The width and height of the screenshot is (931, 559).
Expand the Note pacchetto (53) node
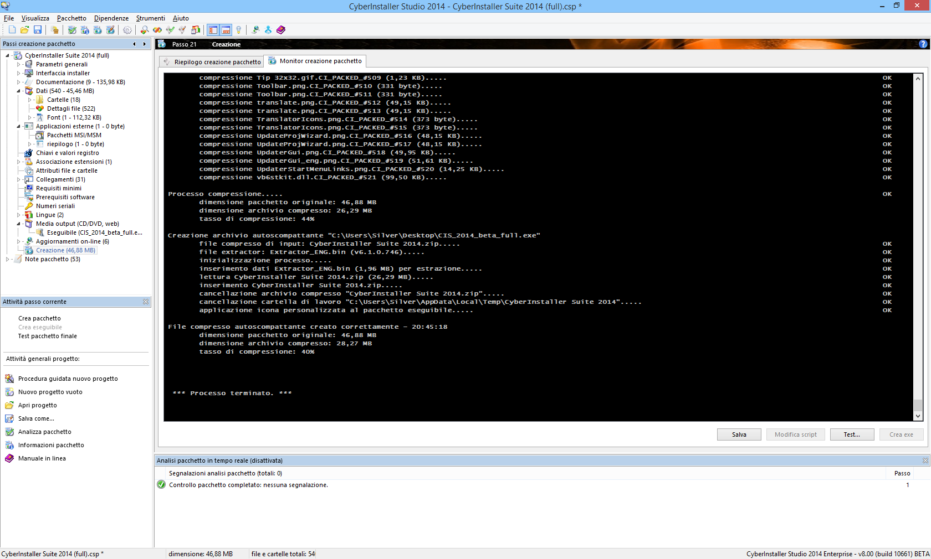7,259
